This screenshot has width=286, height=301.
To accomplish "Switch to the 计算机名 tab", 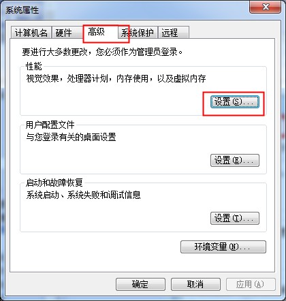I will 31,33.
